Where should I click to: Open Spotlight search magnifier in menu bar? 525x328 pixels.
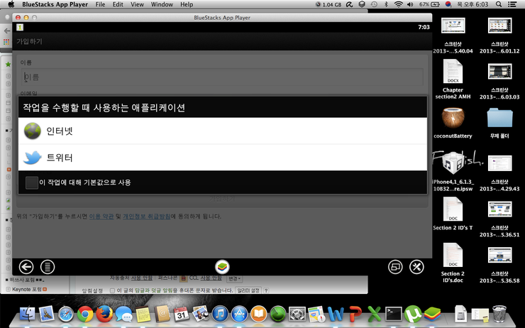(x=499, y=4)
